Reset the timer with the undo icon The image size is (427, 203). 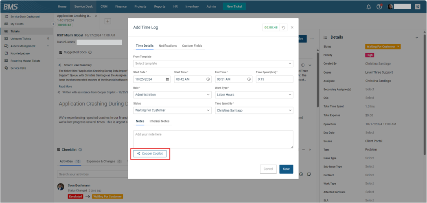283,28
